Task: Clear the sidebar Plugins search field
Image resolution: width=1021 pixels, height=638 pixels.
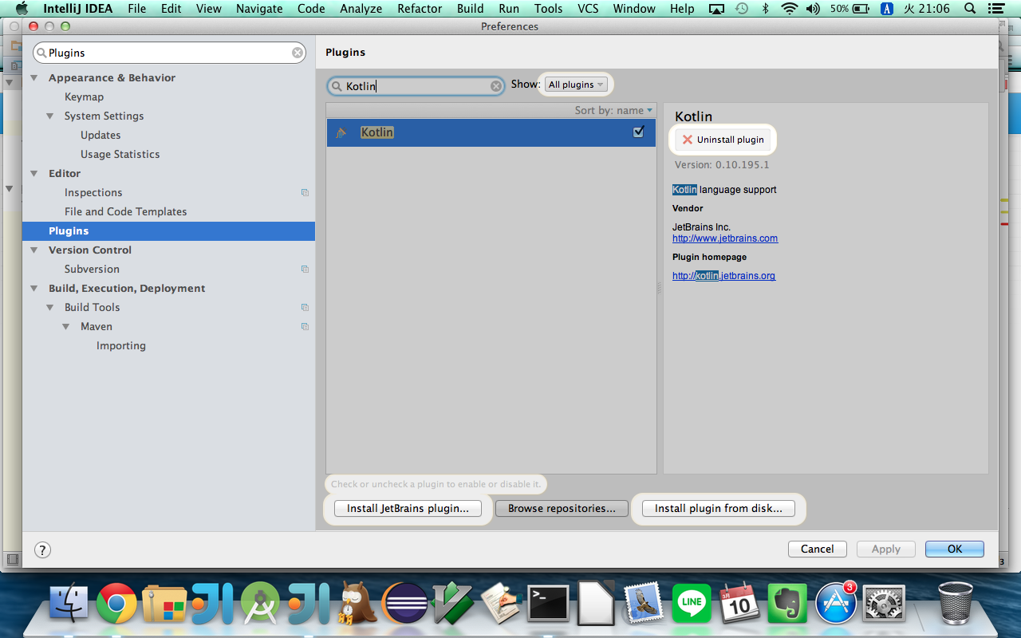Action: (x=298, y=53)
